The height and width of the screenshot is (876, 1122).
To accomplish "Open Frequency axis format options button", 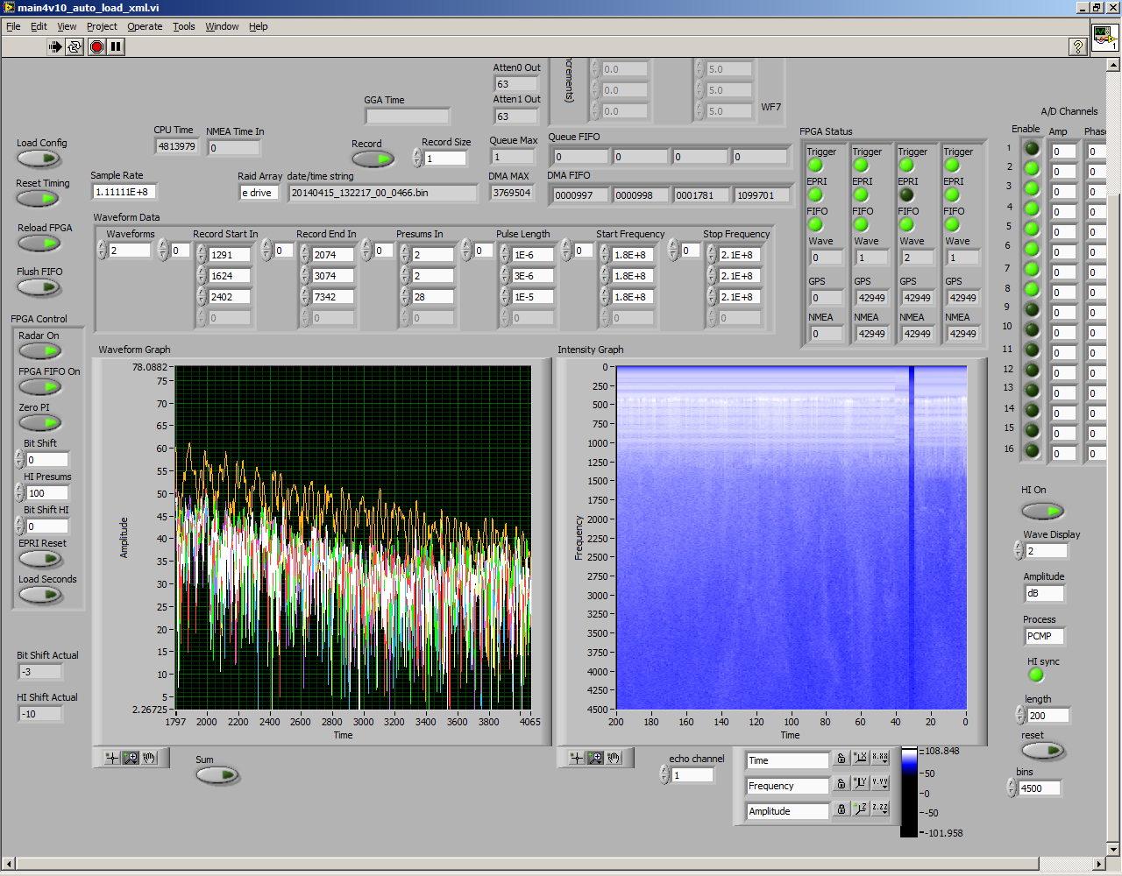I will click(x=880, y=783).
